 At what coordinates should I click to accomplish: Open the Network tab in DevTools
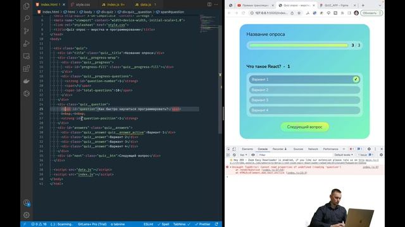pyautogui.click(x=313, y=149)
